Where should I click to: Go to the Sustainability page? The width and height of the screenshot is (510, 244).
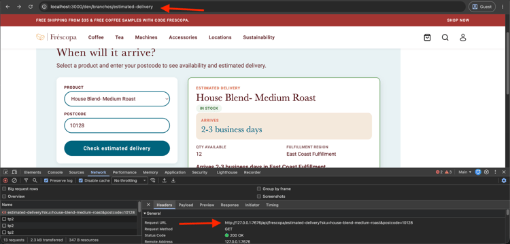coord(259,37)
